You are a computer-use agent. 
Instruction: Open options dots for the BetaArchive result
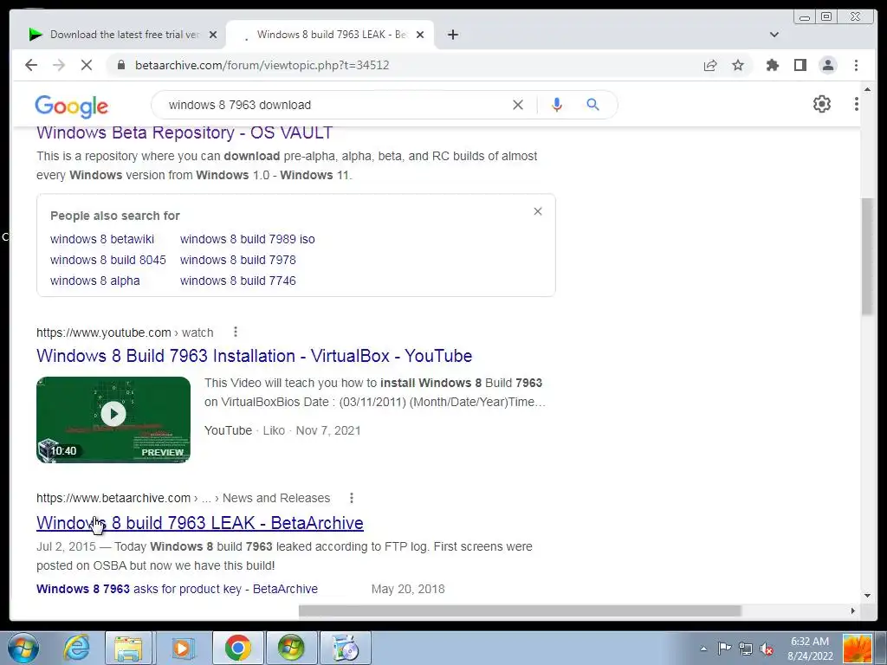(x=352, y=498)
